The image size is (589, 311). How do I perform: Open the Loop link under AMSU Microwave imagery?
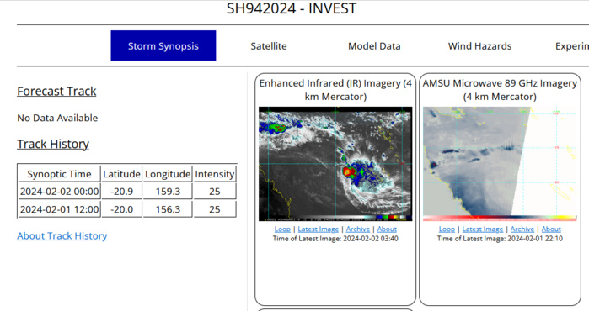[x=447, y=229]
